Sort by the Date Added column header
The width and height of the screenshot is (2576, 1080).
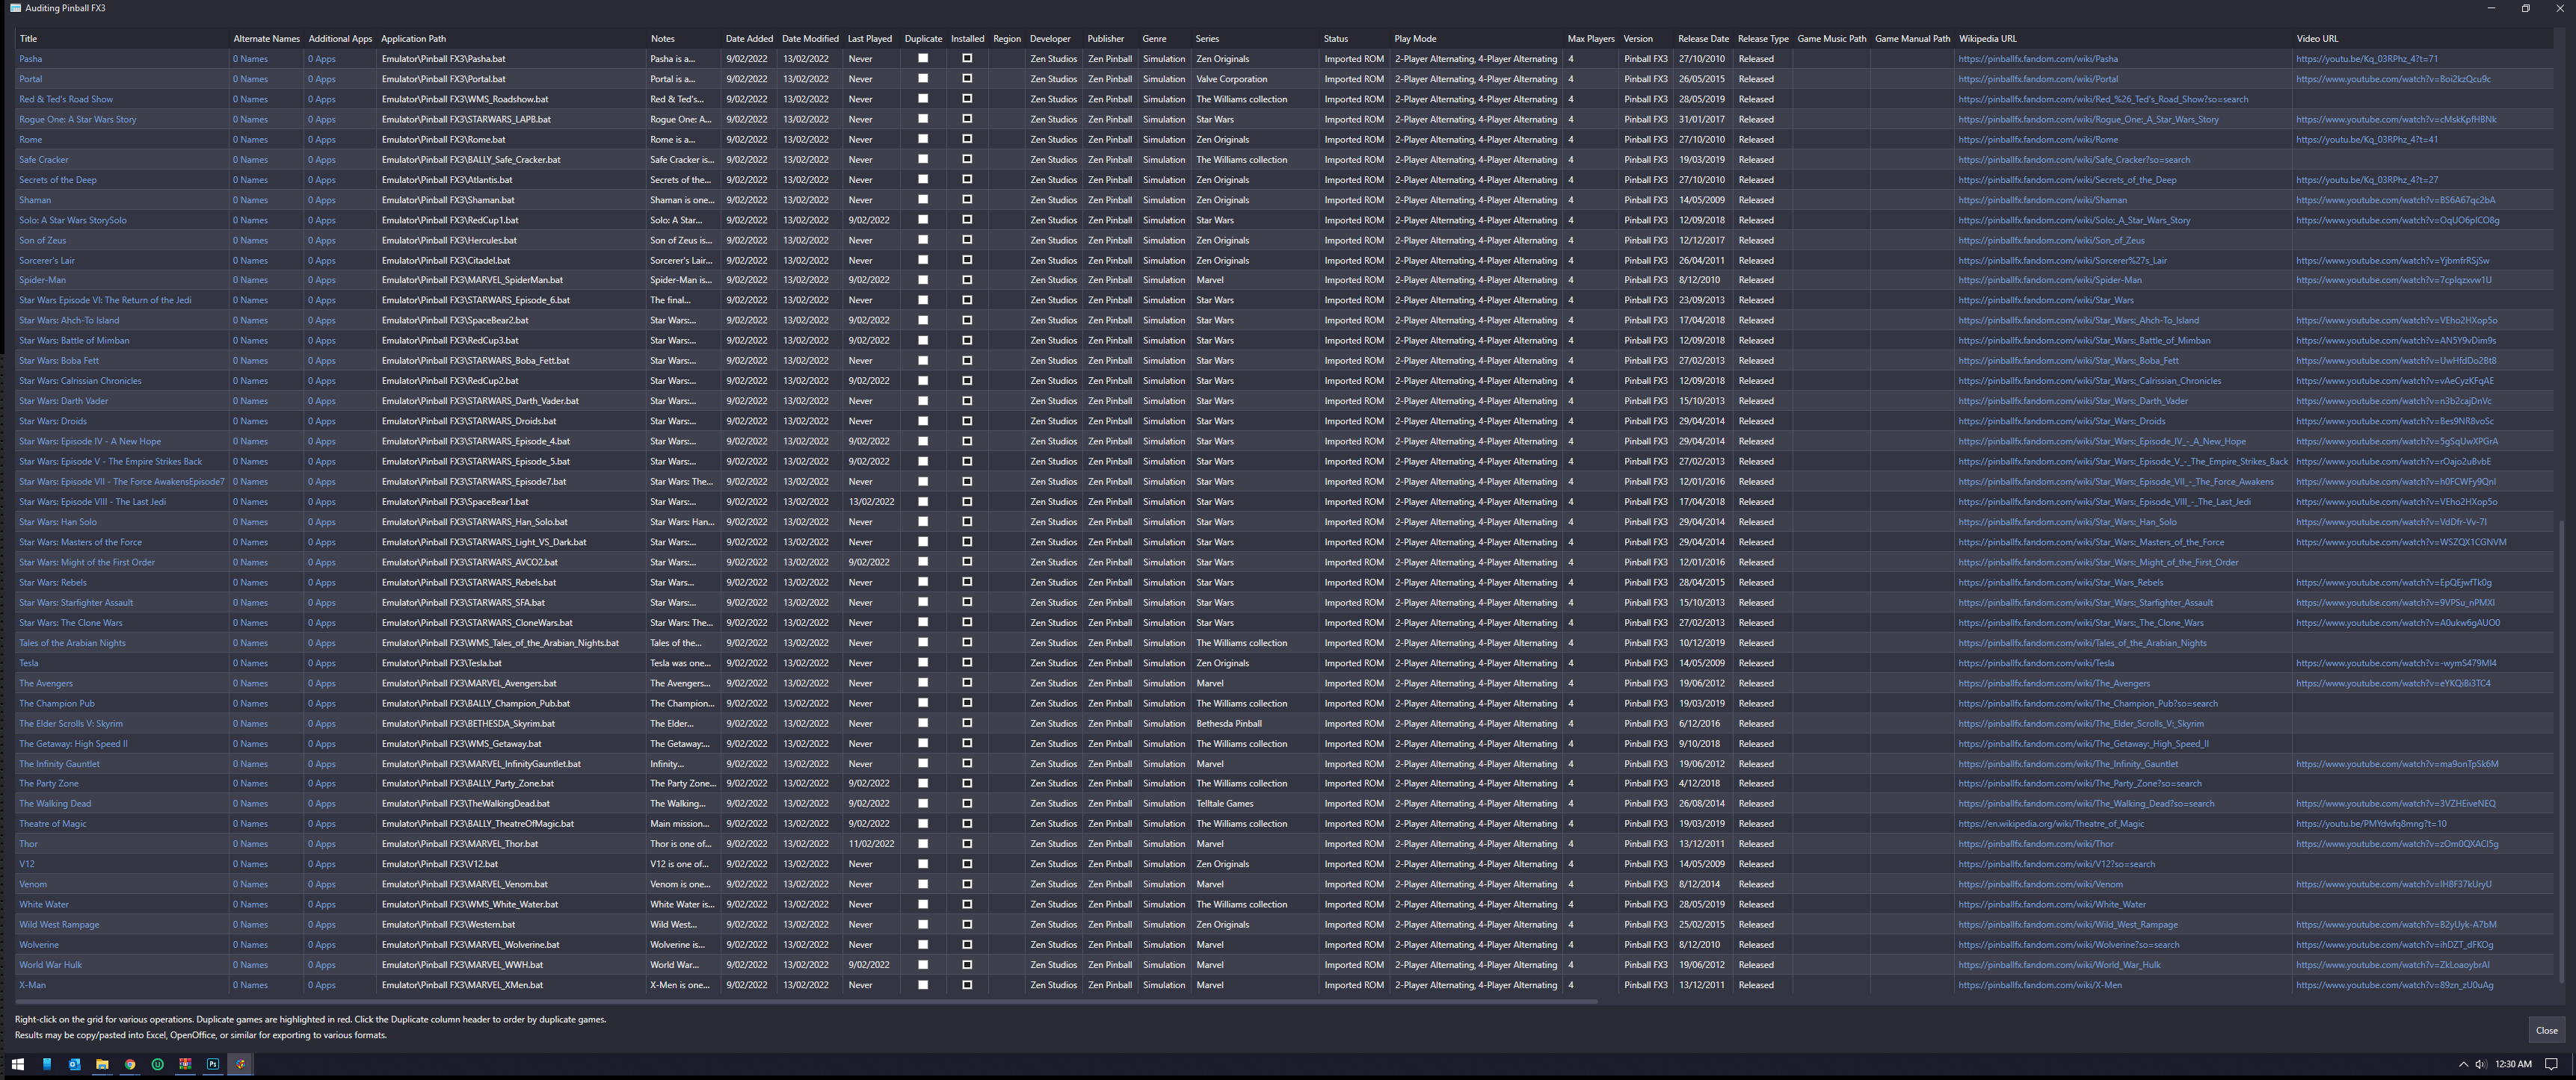click(749, 39)
